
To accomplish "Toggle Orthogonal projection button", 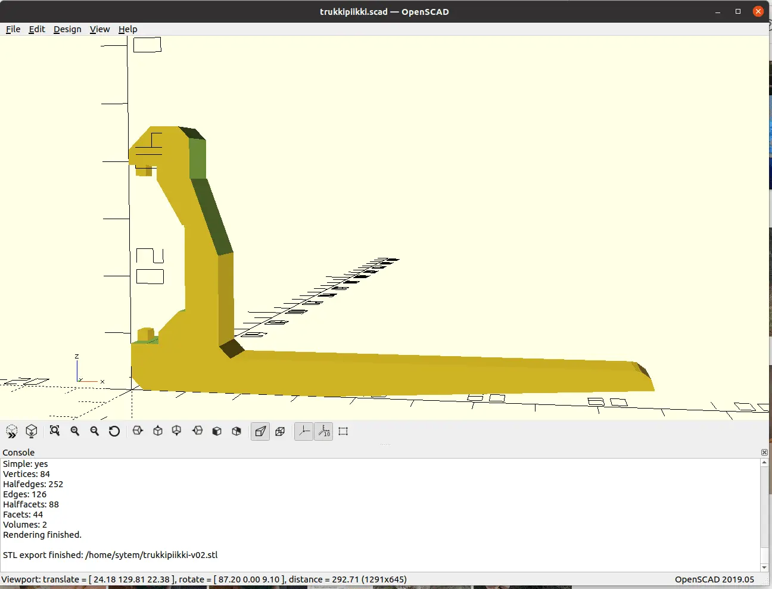I will pyautogui.click(x=280, y=431).
